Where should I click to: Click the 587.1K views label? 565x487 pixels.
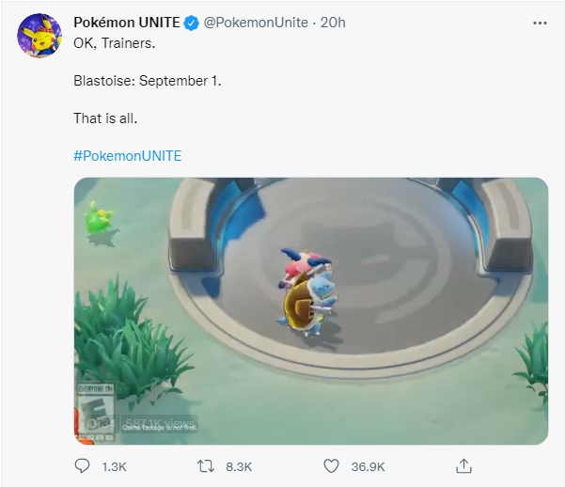tap(160, 423)
